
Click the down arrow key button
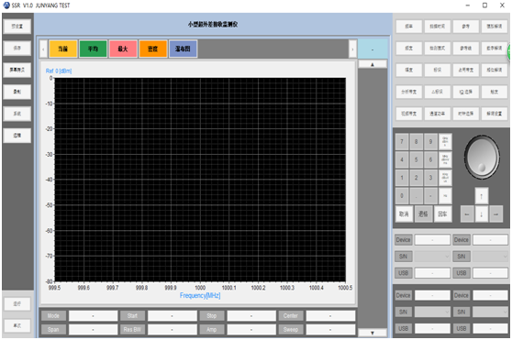click(482, 214)
